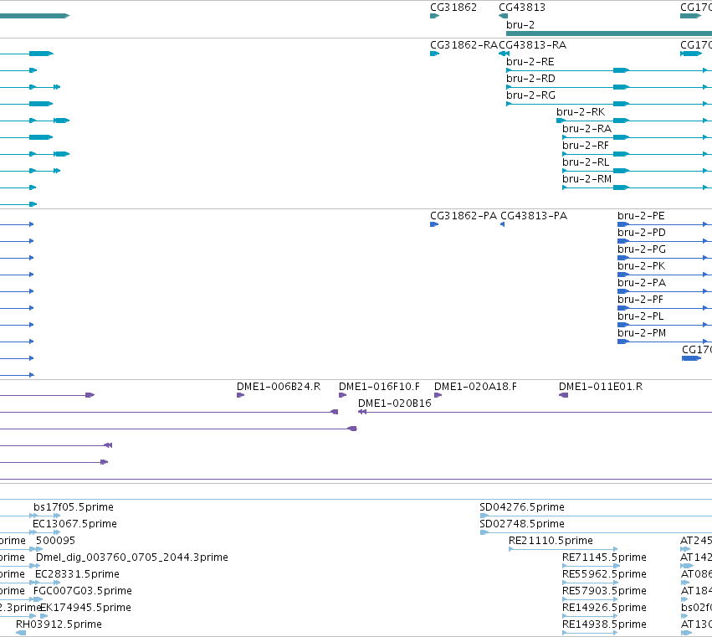
Task: Click the CG43813-RA transcript label
Action: click(532, 45)
